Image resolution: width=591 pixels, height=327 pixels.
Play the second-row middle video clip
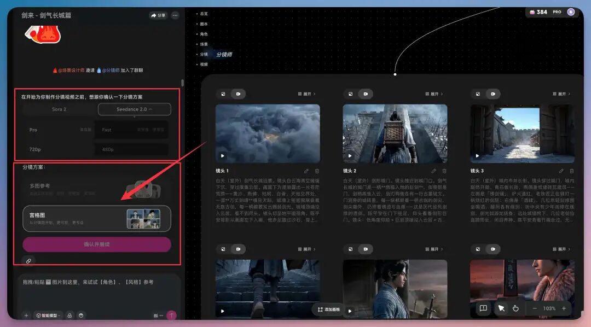350,311
